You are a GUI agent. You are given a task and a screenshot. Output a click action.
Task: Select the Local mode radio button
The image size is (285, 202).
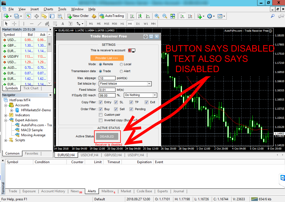pos(121,64)
